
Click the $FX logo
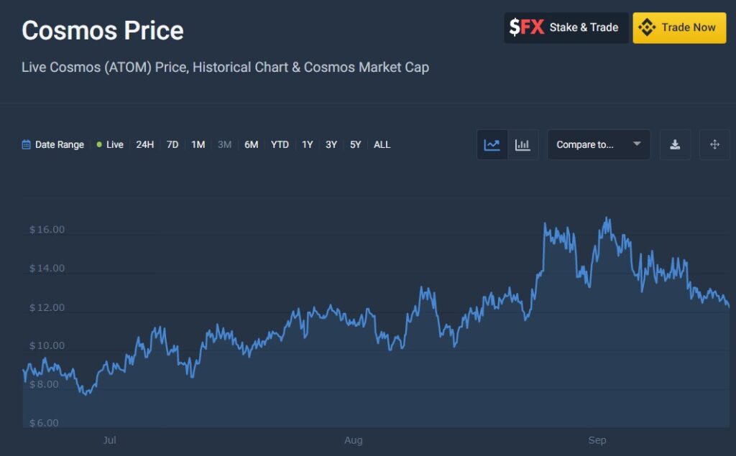(x=526, y=28)
